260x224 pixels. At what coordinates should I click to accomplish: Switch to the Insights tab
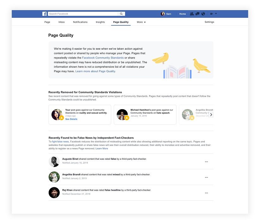(x=100, y=22)
